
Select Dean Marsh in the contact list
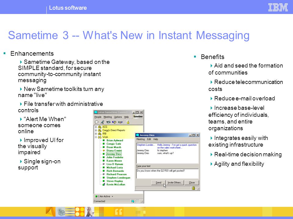114,147
